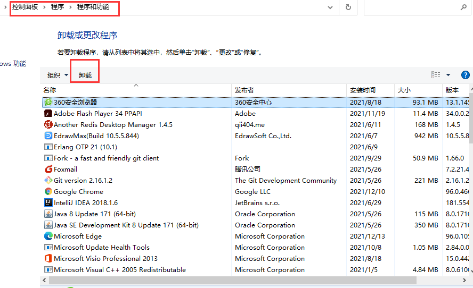The width and height of the screenshot is (473, 288).
Task: Go to 程序 in the breadcrumb
Action: pyautogui.click(x=58, y=6)
